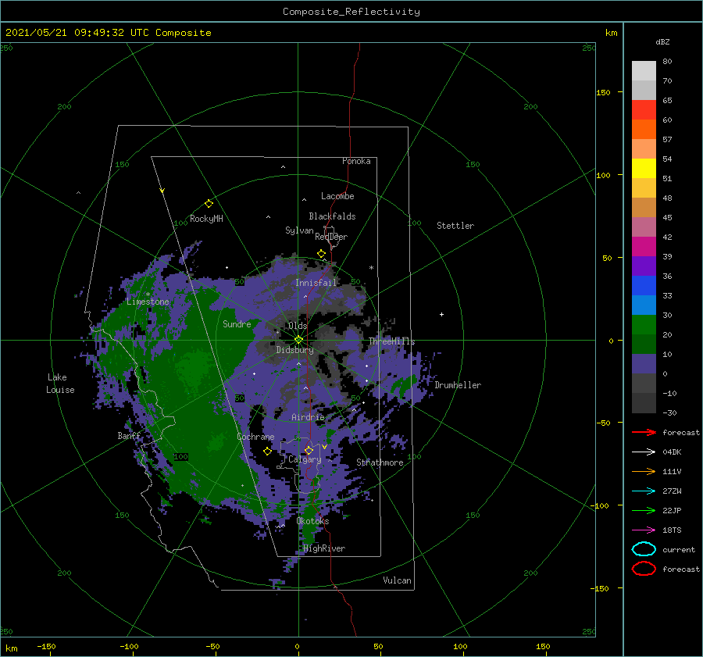This screenshot has height=657, width=703.
Task: Click the red forecast ellipse icon
Action: pos(644,569)
